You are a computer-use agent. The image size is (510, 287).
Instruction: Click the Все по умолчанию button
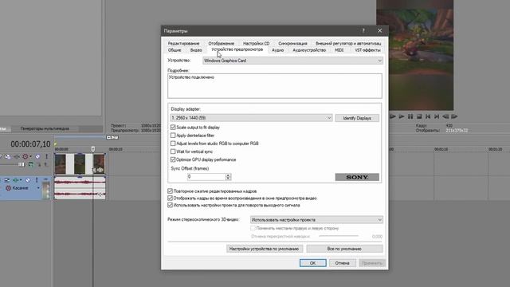pyautogui.click(x=344, y=249)
